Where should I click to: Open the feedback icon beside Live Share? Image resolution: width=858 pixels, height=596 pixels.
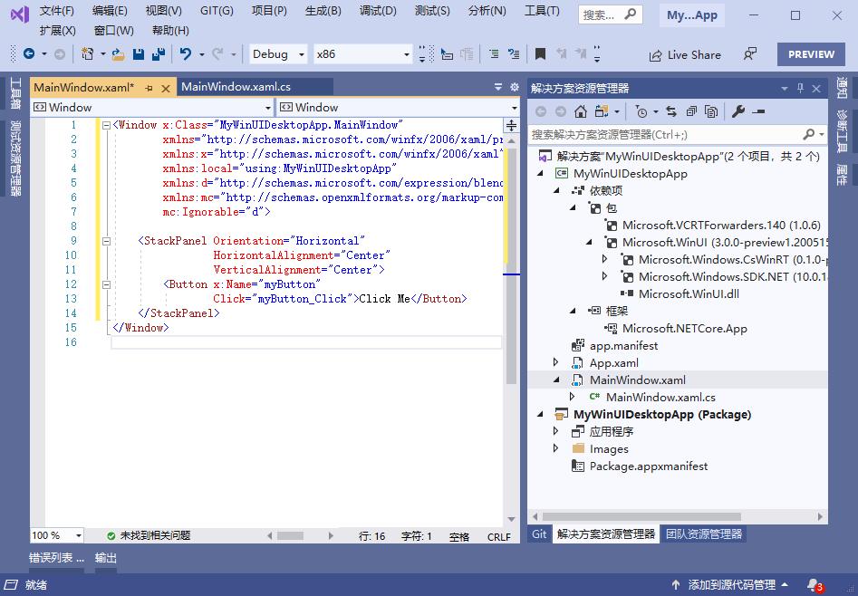click(749, 54)
